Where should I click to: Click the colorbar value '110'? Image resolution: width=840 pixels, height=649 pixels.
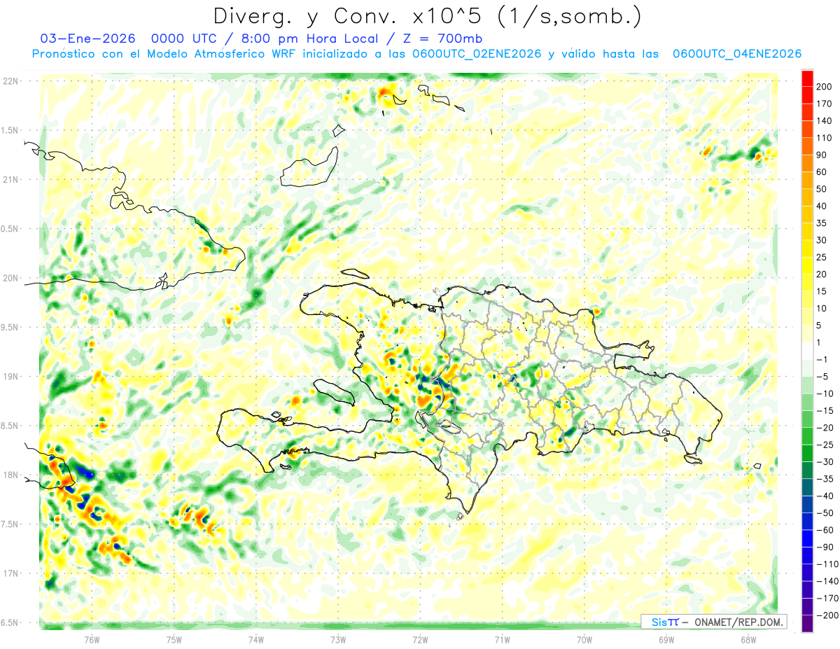(x=823, y=138)
